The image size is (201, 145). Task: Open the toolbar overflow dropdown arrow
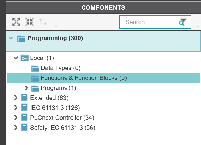56,26
